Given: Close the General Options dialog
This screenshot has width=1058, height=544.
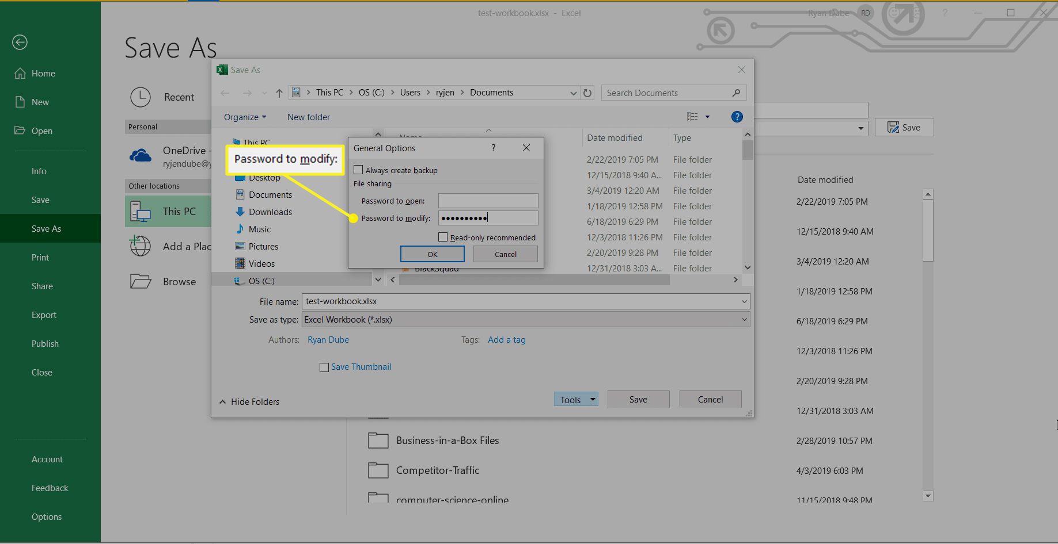Looking at the screenshot, I should [526, 148].
